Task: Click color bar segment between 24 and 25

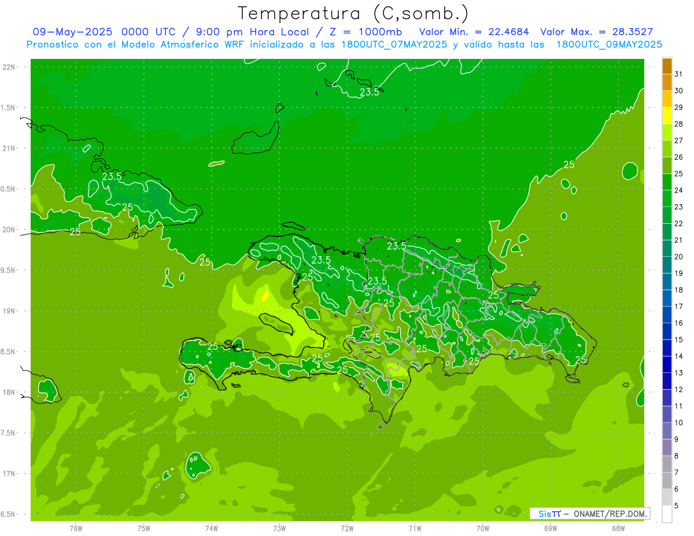Action: tap(667, 182)
